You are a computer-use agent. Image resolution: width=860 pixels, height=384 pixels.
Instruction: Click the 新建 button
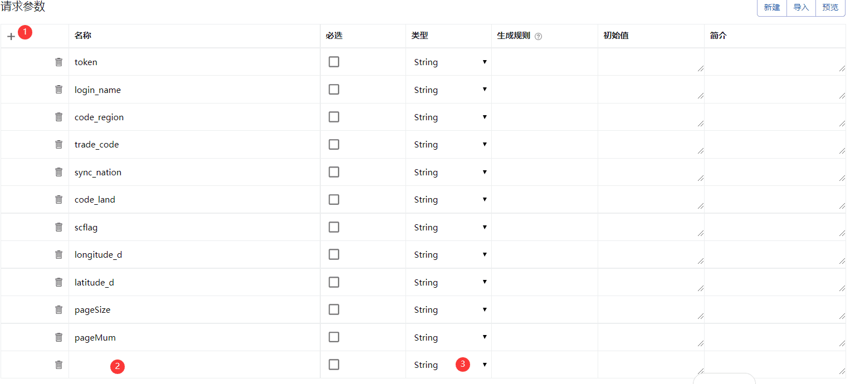coord(771,8)
